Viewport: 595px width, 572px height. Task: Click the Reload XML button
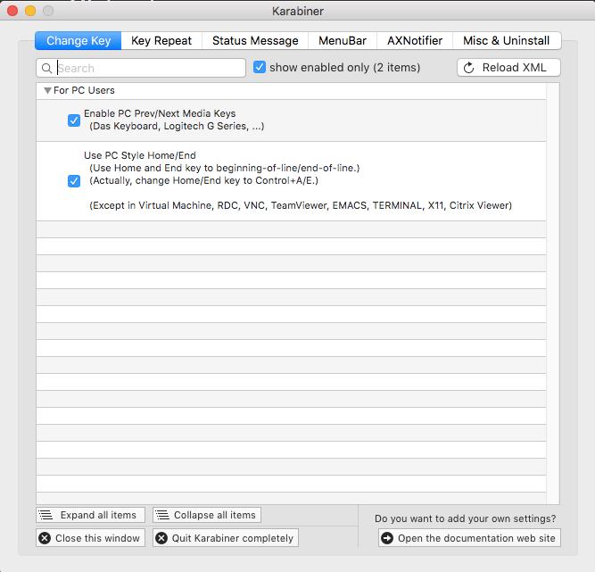pos(508,68)
